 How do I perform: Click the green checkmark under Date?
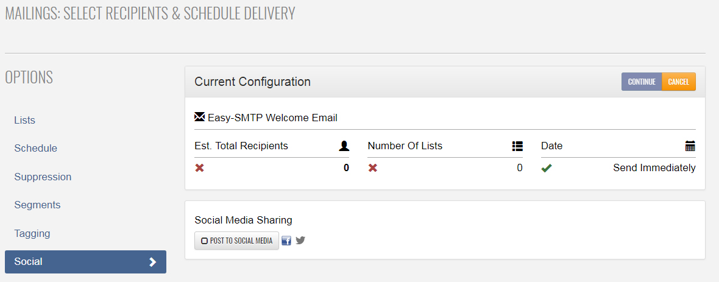[547, 168]
